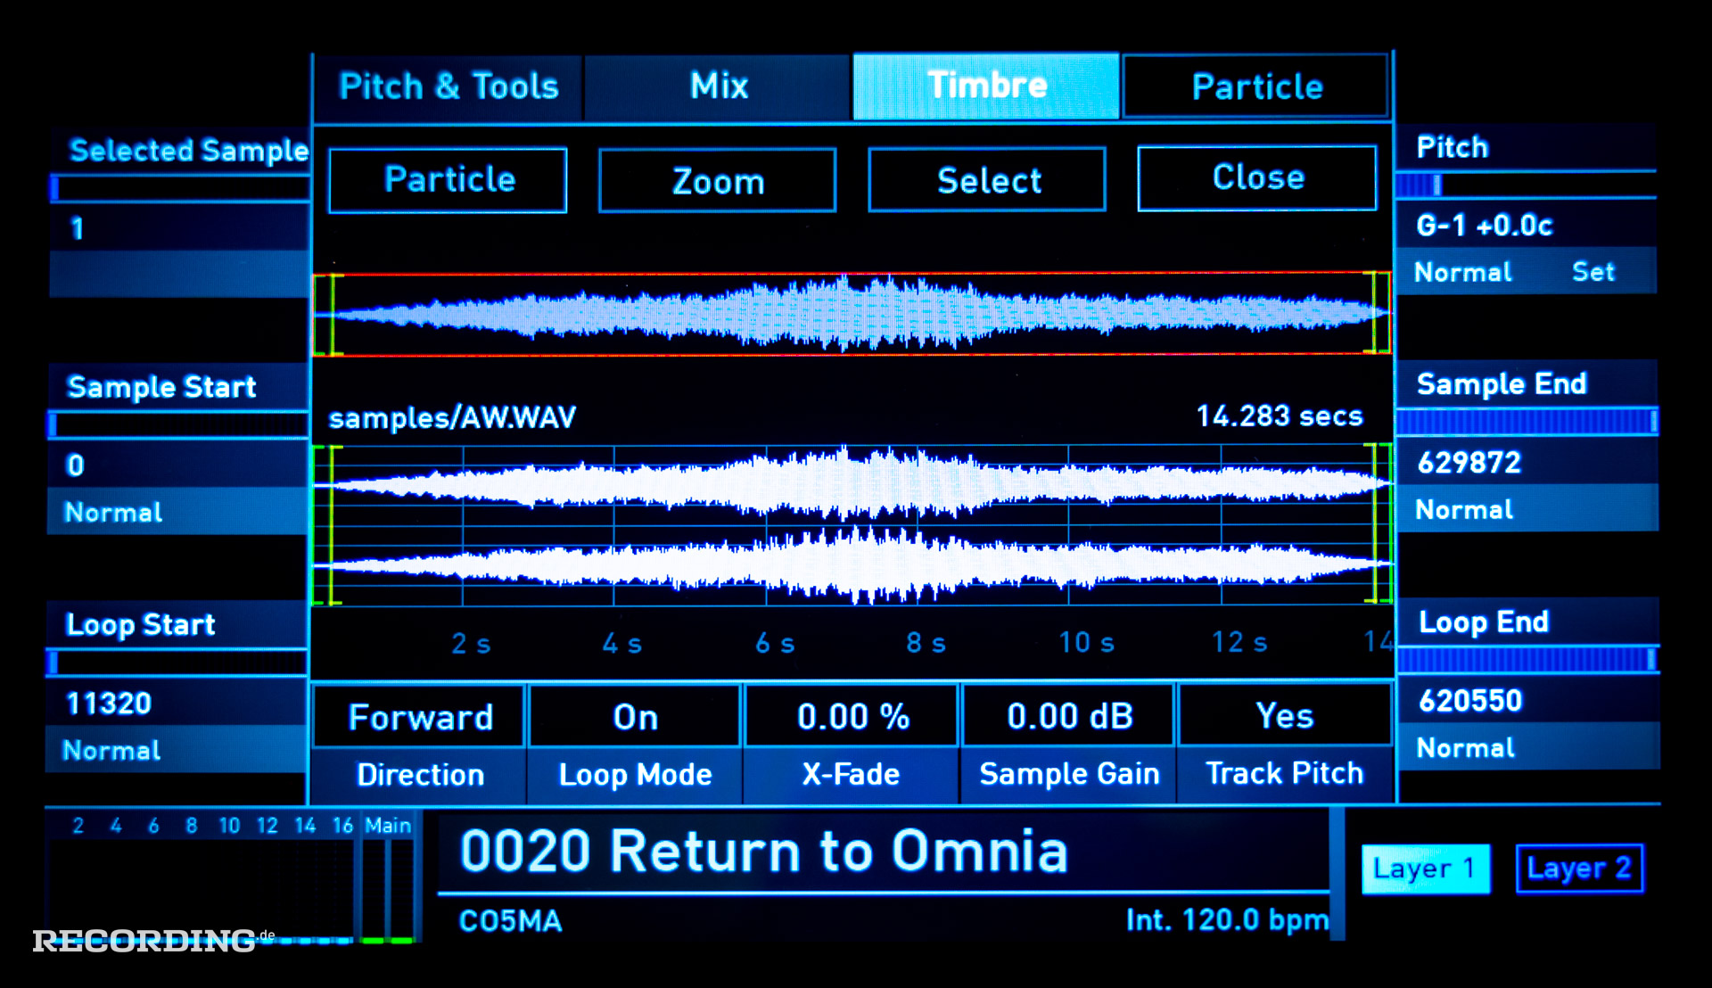
Task: Click the Main level meter
Action: pos(388,888)
